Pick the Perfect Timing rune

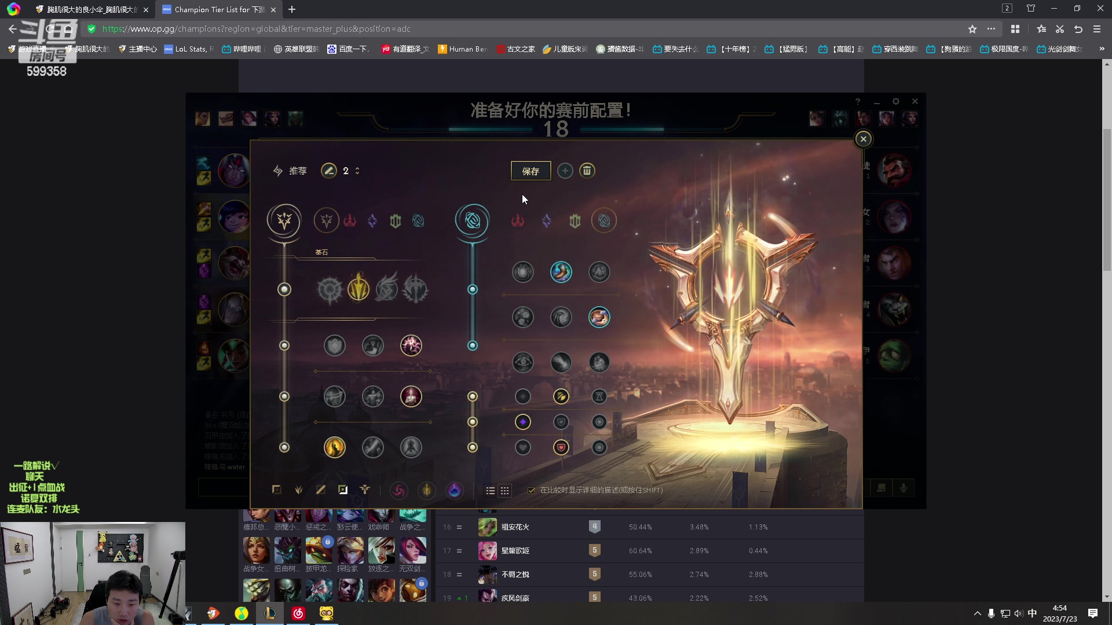pos(599,272)
